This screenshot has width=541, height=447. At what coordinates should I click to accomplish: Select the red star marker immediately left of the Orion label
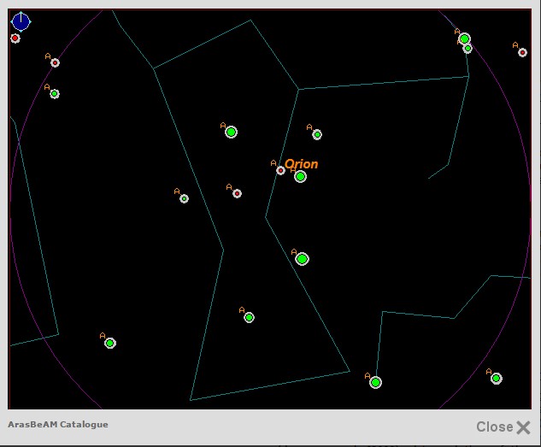click(x=280, y=170)
